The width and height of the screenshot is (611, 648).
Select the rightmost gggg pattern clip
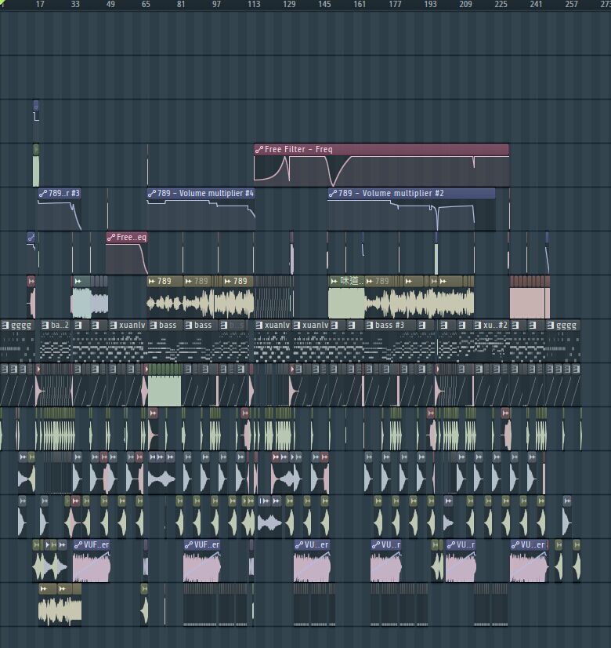point(566,326)
